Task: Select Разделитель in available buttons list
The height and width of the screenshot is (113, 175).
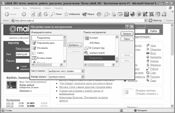Action: 48,38
